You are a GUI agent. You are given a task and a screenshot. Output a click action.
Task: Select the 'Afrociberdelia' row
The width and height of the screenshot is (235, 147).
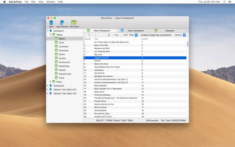click(x=135, y=111)
